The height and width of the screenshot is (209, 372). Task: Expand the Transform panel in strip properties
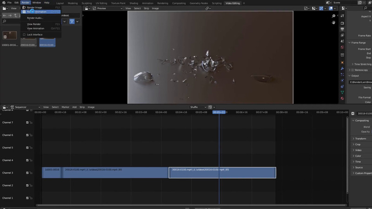click(360, 138)
